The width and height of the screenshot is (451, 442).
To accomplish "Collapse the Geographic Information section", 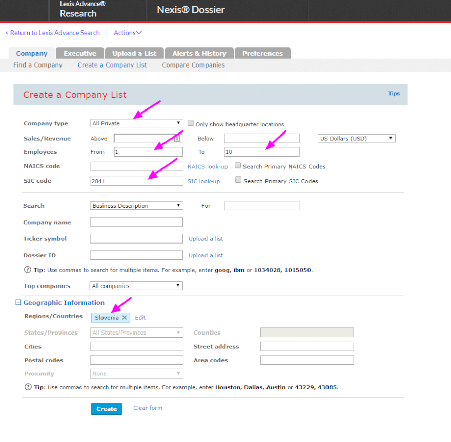I will coord(18,303).
